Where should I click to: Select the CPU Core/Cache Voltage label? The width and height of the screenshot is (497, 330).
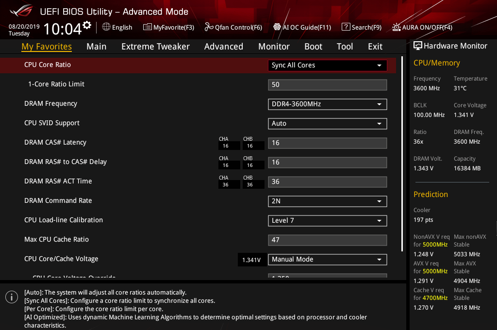pos(61,259)
